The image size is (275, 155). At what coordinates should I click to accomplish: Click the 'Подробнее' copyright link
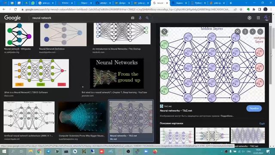[227, 116]
